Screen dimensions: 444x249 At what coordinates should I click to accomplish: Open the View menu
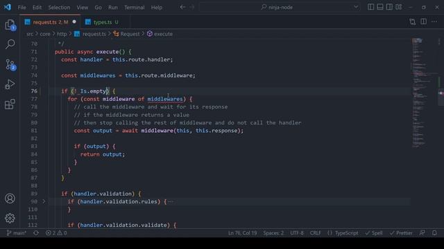[83, 8]
